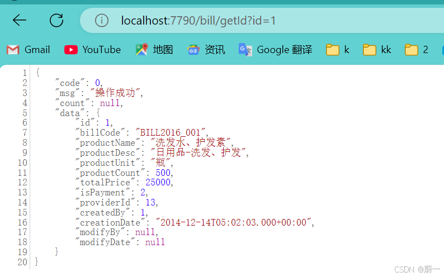Click the totalPrice value 25000
Viewport: 444px width, 277px height.
158,182
